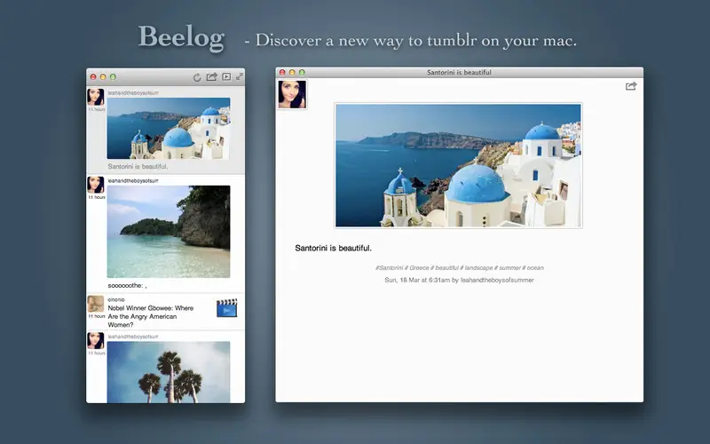
Task: Click the avatar beside the palm trees post
Action: coord(96,341)
